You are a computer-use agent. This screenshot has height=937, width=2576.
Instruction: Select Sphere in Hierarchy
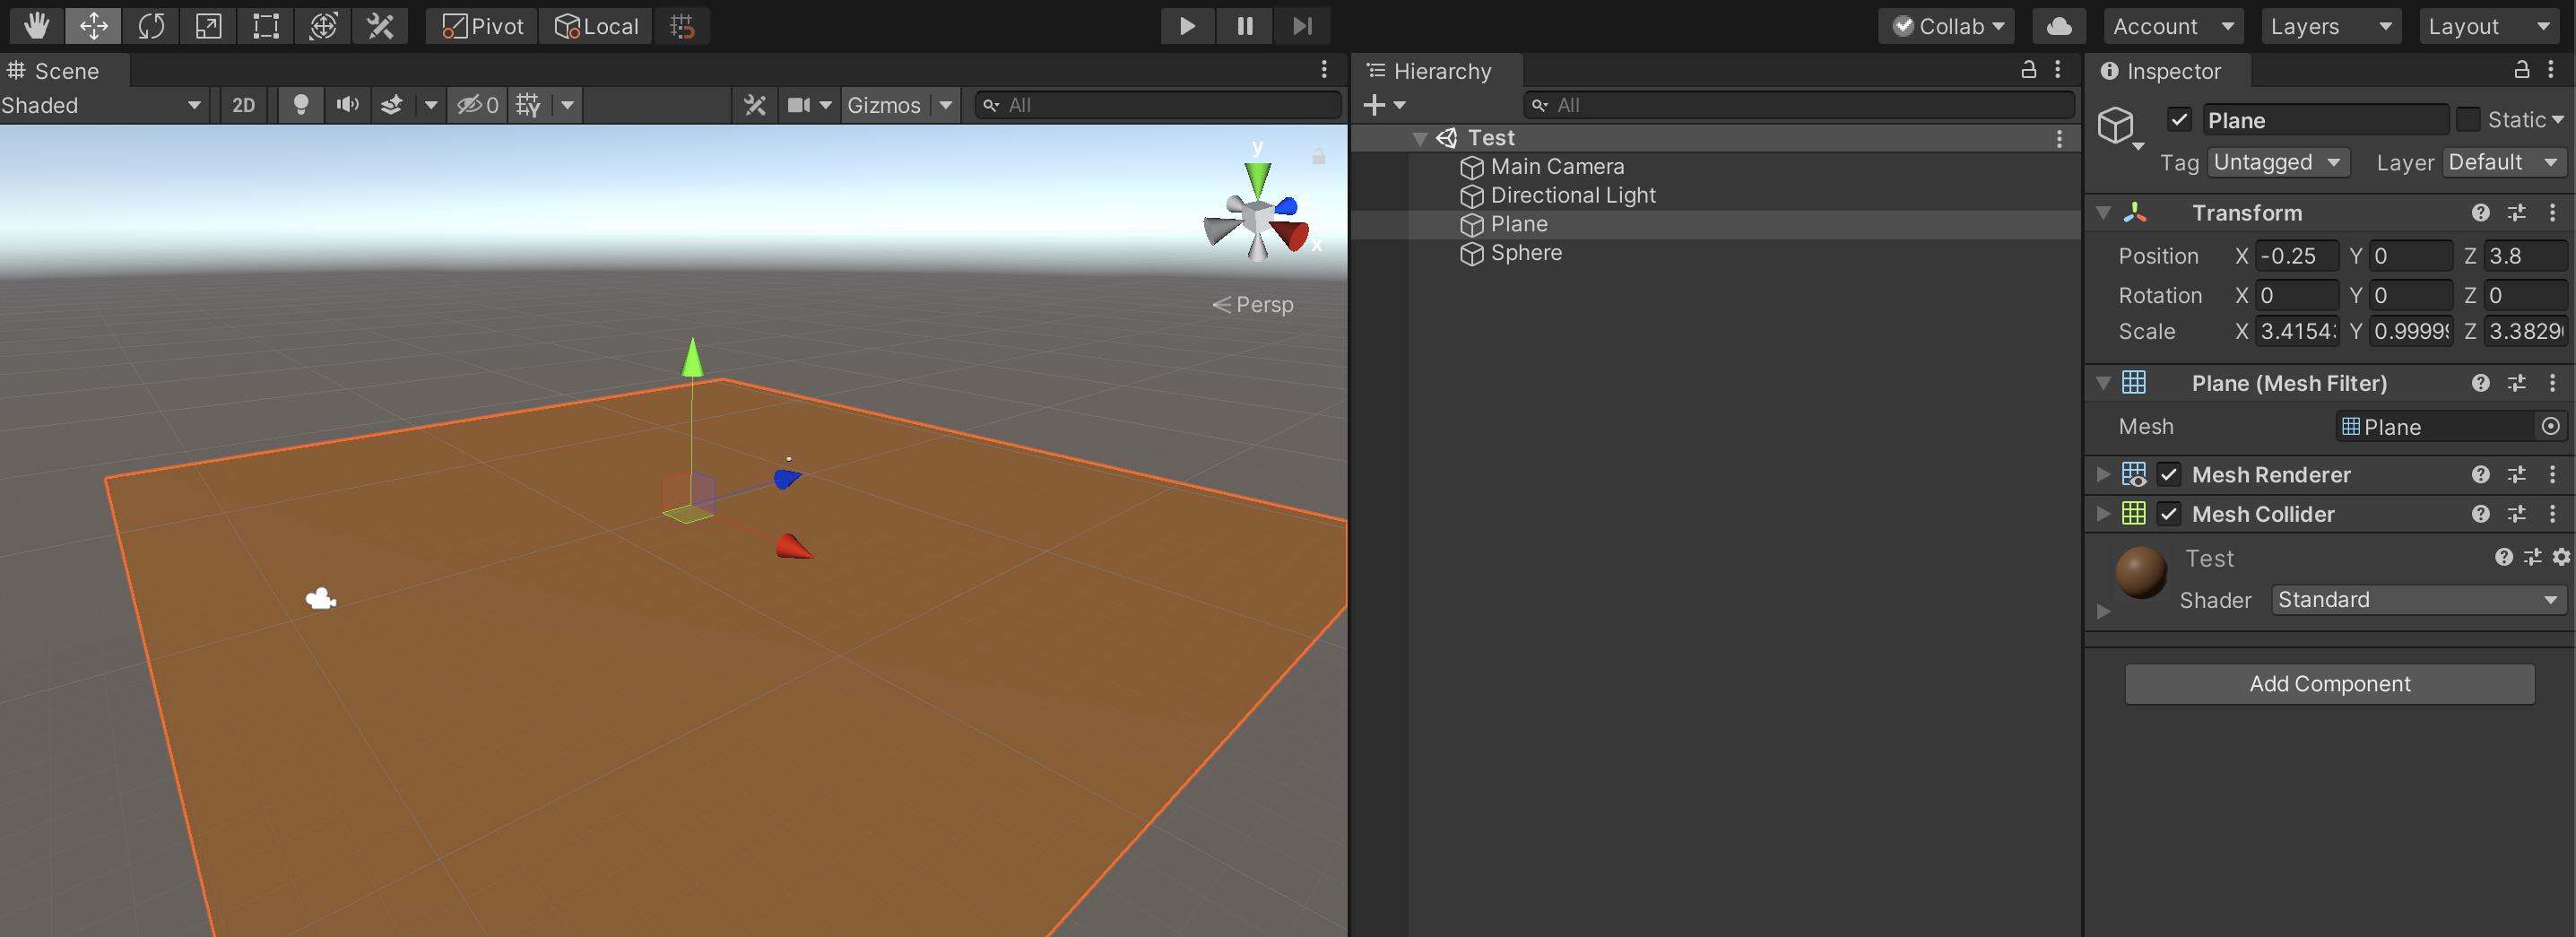pyautogui.click(x=1526, y=254)
